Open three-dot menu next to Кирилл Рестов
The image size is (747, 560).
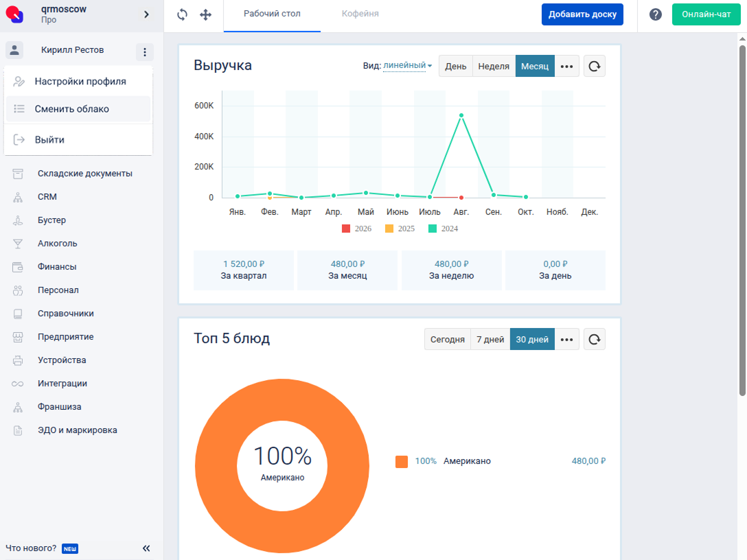click(x=145, y=51)
